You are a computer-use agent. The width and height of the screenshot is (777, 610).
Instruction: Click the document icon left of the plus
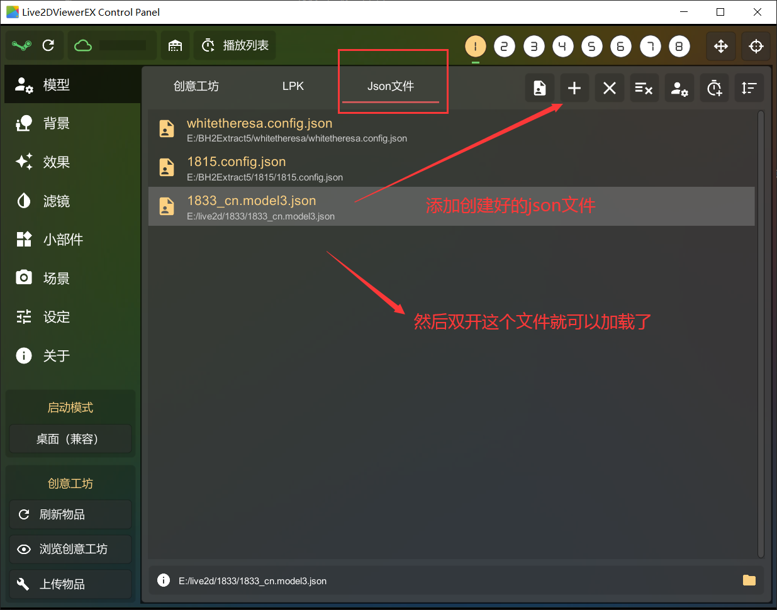tap(540, 88)
